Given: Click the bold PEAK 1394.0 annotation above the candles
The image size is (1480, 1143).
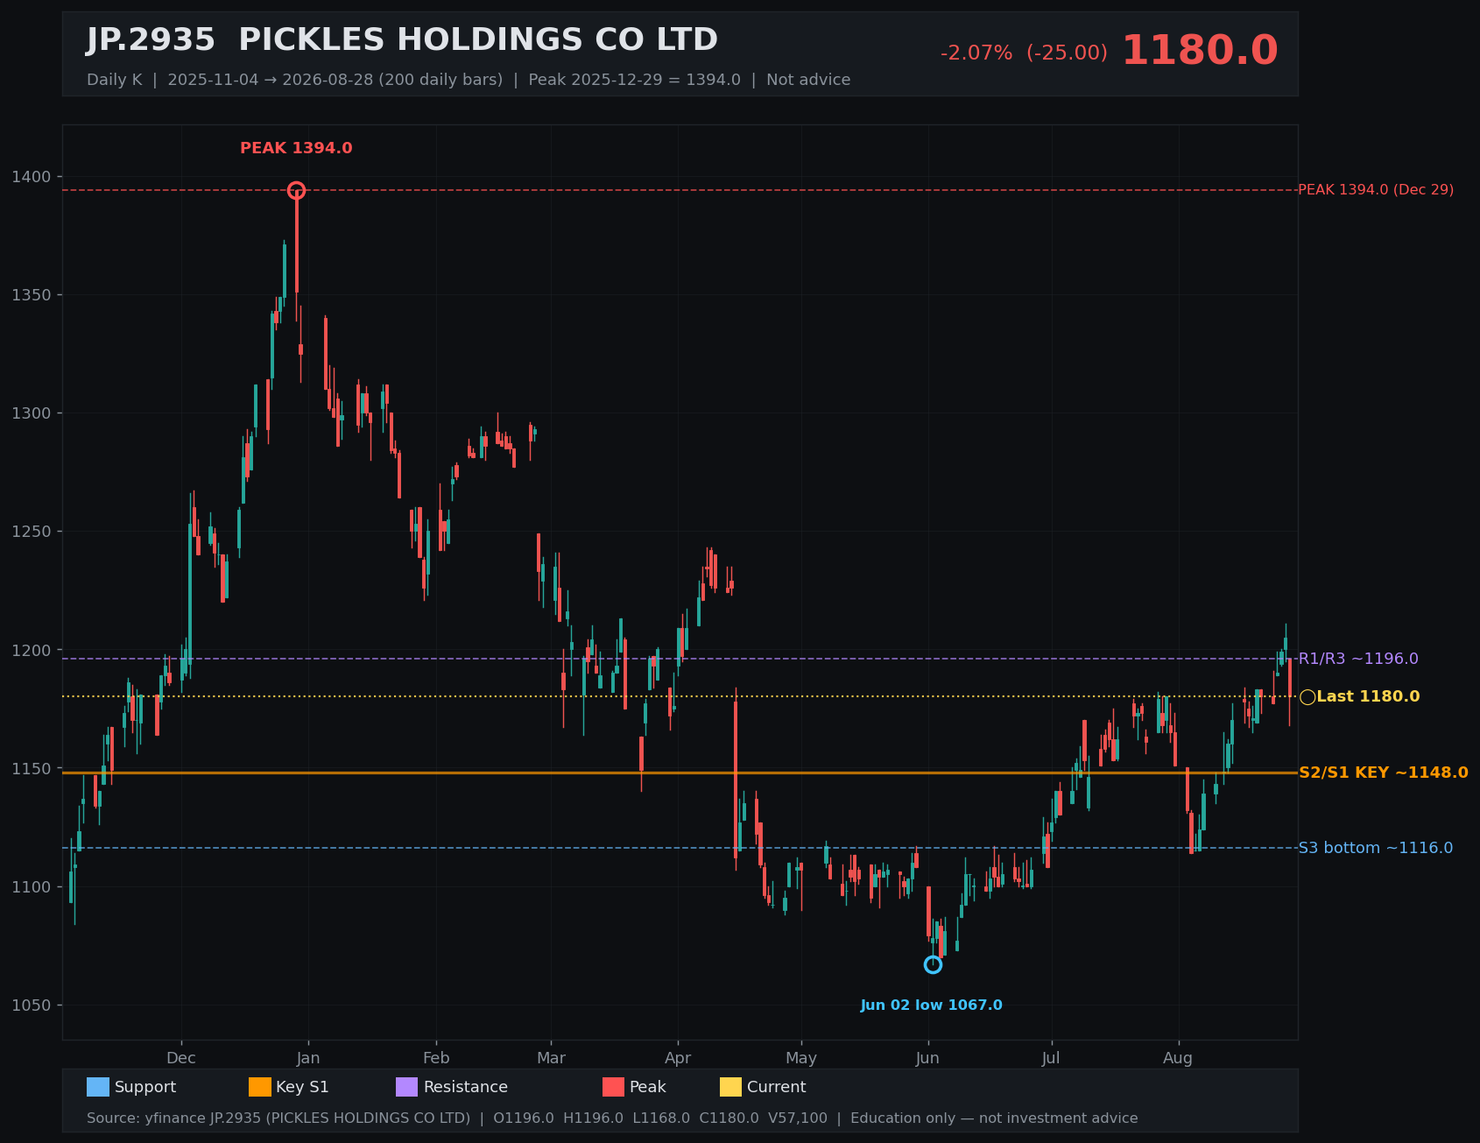Looking at the screenshot, I should click(296, 148).
